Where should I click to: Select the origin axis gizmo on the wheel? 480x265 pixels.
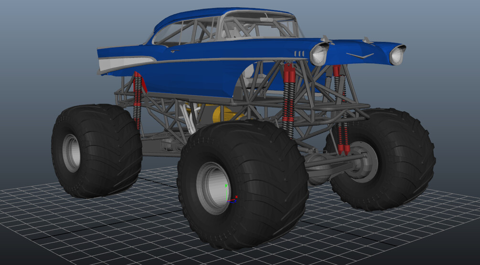tap(231, 195)
